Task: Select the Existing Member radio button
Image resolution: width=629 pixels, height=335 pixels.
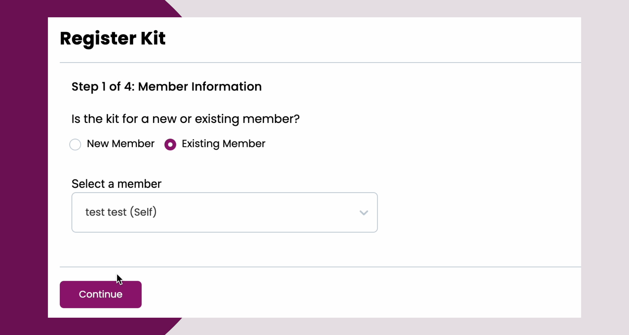Action: click(170, 145)
